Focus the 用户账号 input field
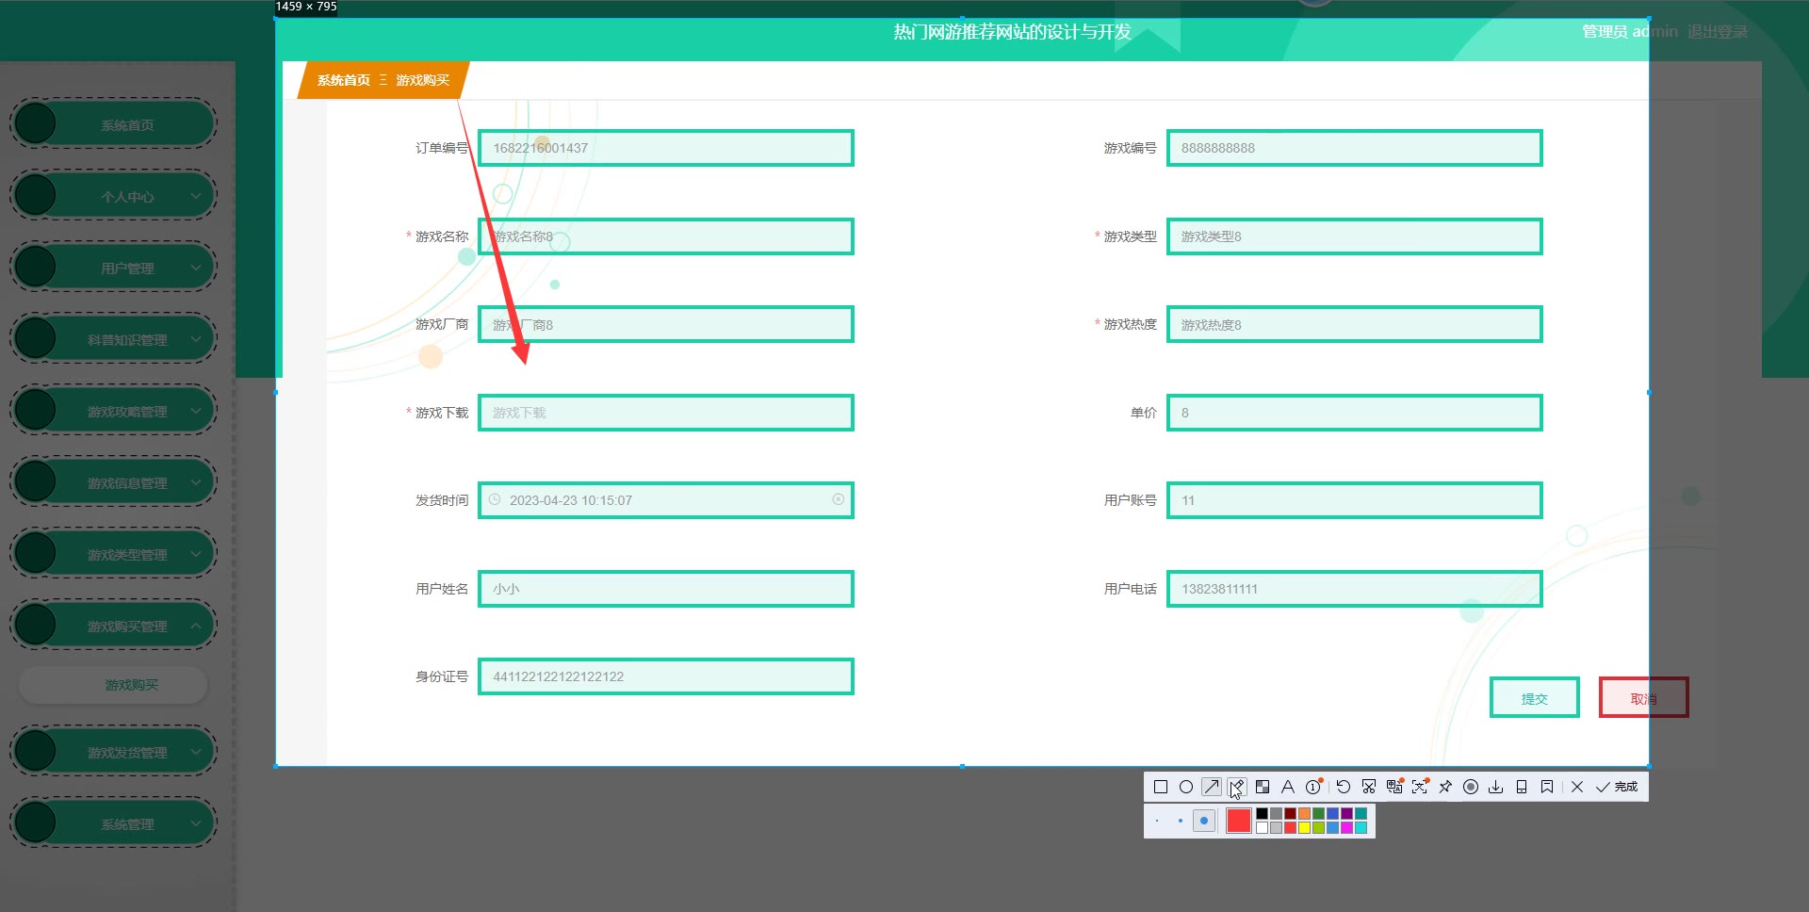This screenshot has width=1809, height=912. 1354,500
